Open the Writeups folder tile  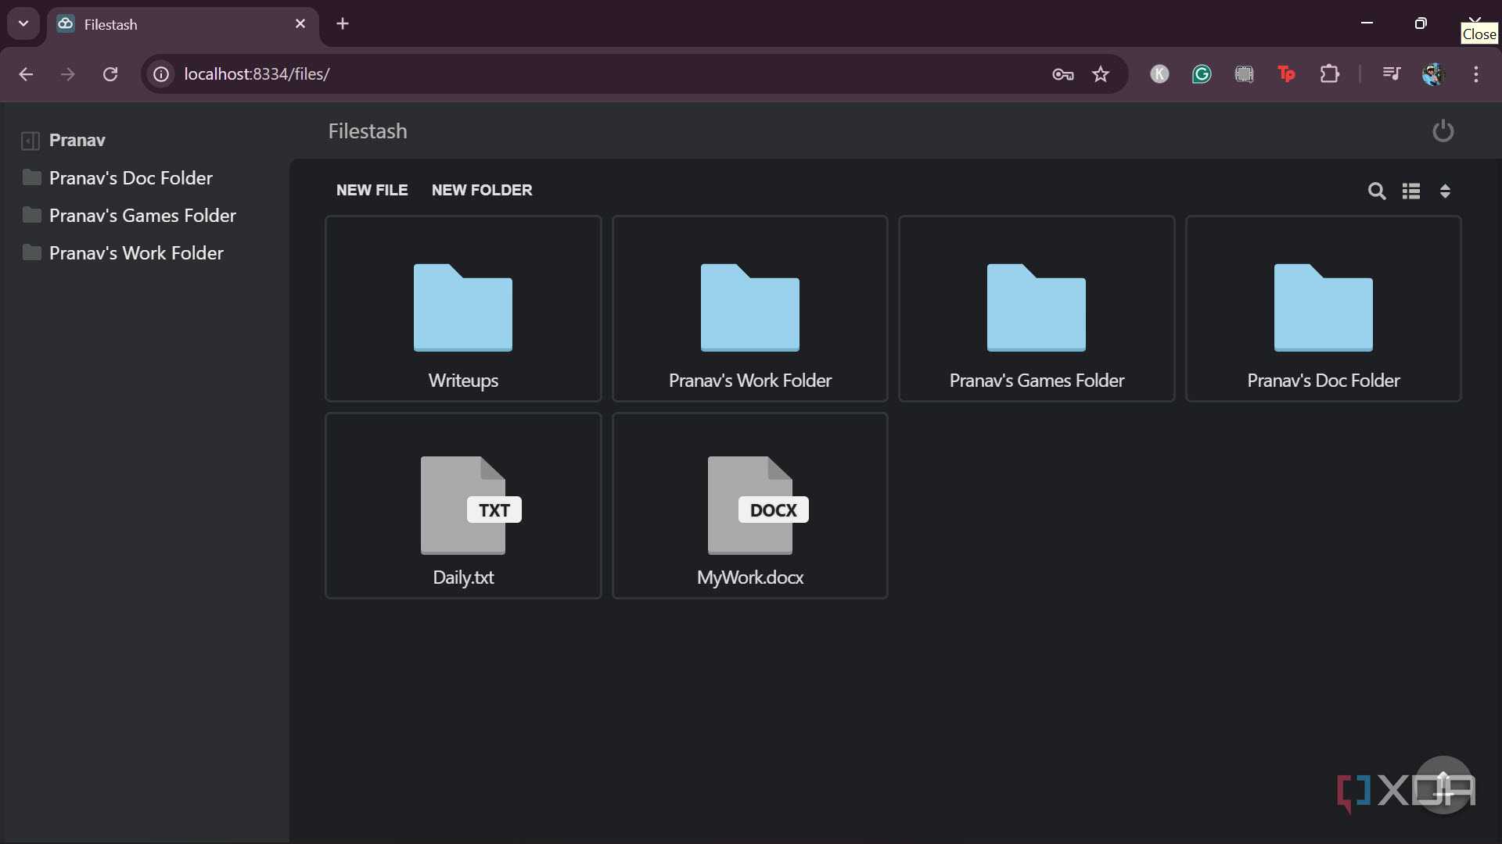tap(463, 309)
